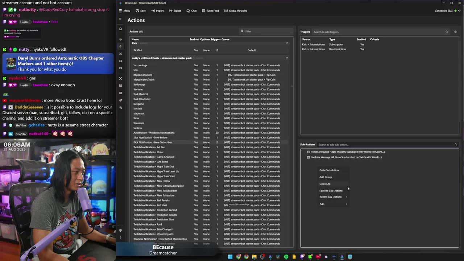Select Twitch Notification • Hype Train End action
464x261 pixels.
point(210,167)
